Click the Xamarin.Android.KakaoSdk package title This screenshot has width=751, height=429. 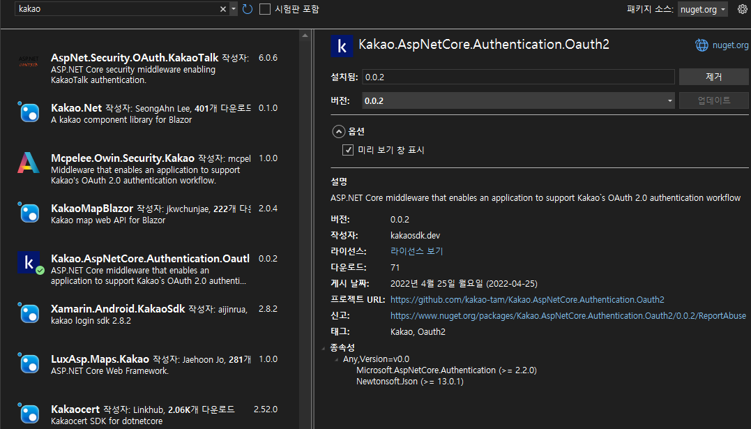118,309
